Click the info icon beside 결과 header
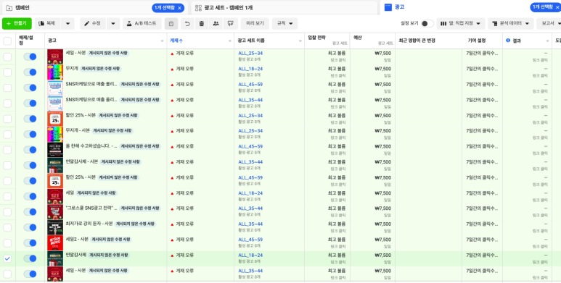561x283 pixels. pos(508,41)
